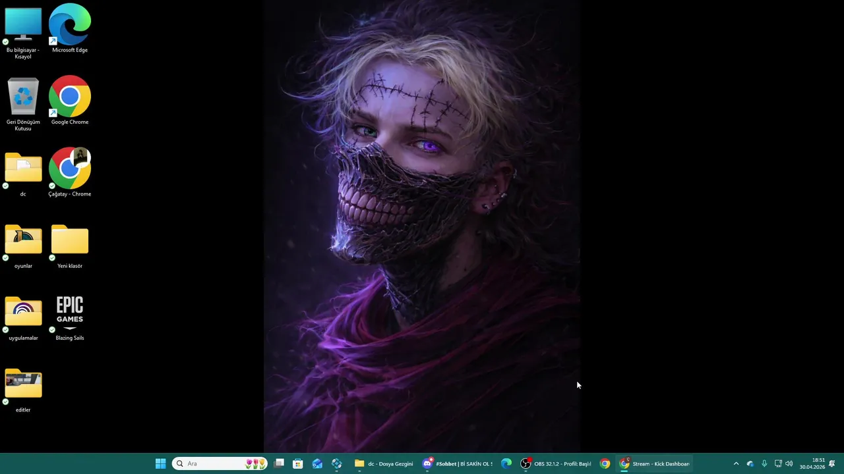Open the uygulamalar folder
Image resolution: width=844 pixels, height=474 pixels.
click(23, 319)
